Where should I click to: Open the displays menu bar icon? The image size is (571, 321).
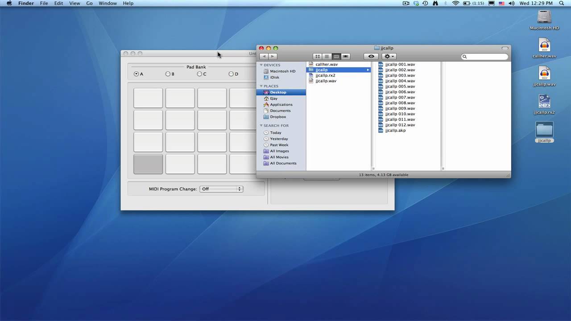point(492,3)
